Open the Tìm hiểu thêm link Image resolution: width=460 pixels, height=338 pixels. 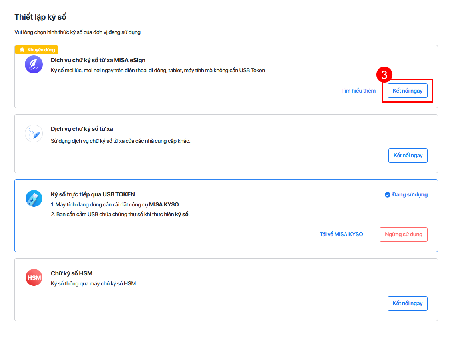(x=358, y=91)
